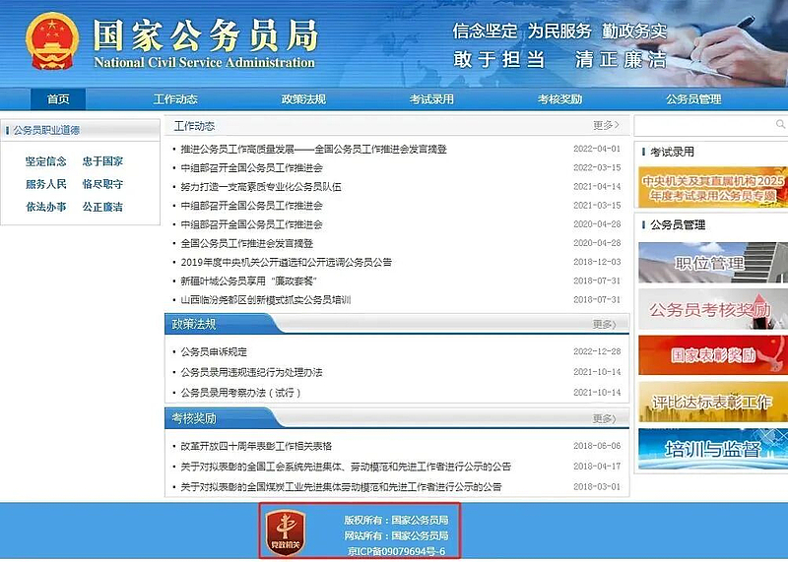
Task: Click the 坚定信念 link in left panel
Action: point(46,161)
